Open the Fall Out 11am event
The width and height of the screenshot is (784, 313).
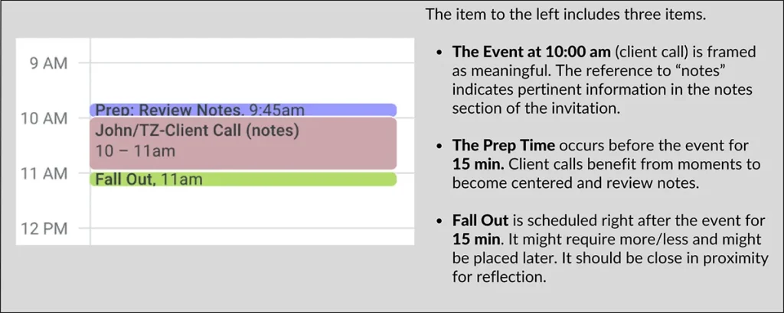pos(243,179)
